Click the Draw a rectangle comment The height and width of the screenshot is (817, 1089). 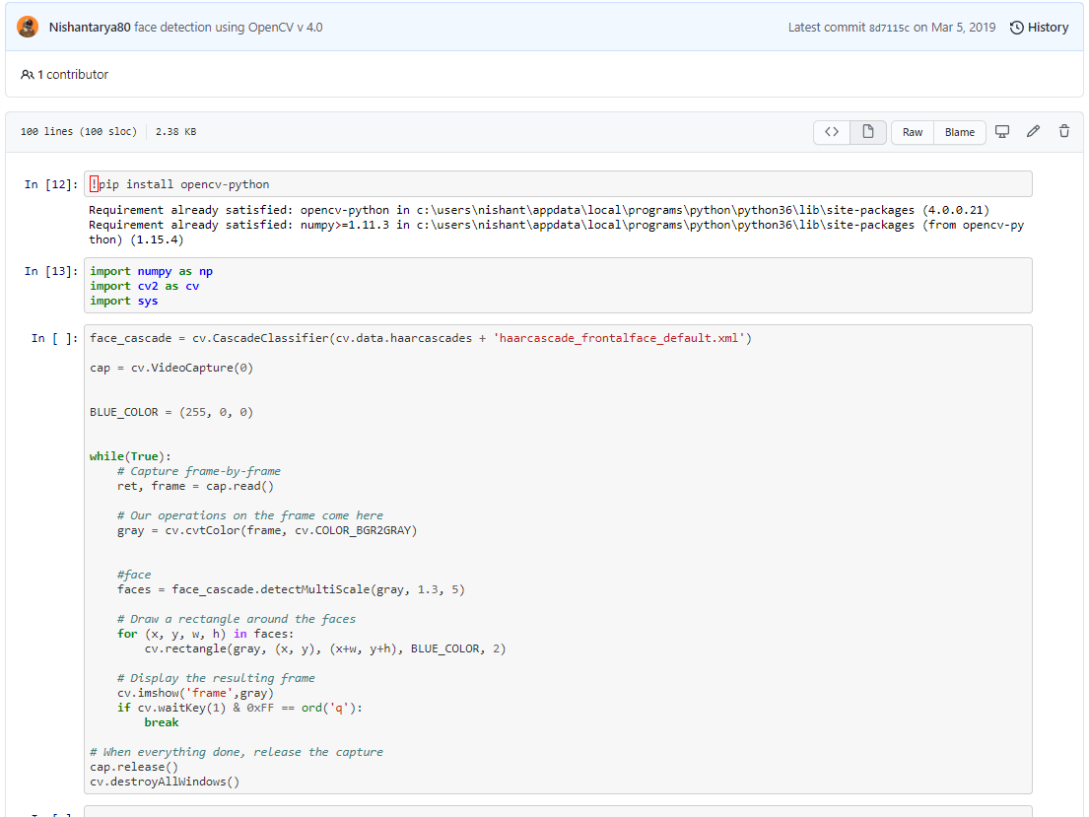coord(237,620)
